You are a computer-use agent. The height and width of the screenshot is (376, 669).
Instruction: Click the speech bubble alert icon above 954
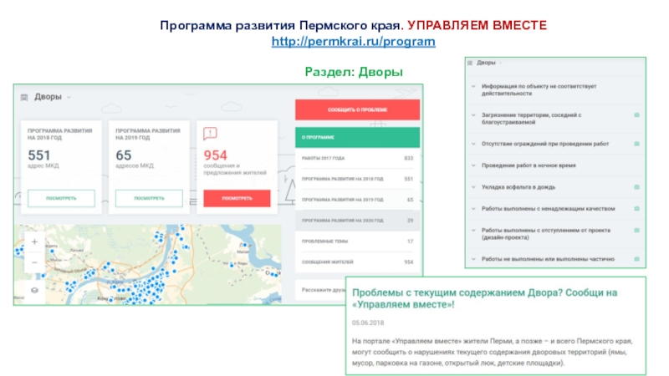pos(210,134)
